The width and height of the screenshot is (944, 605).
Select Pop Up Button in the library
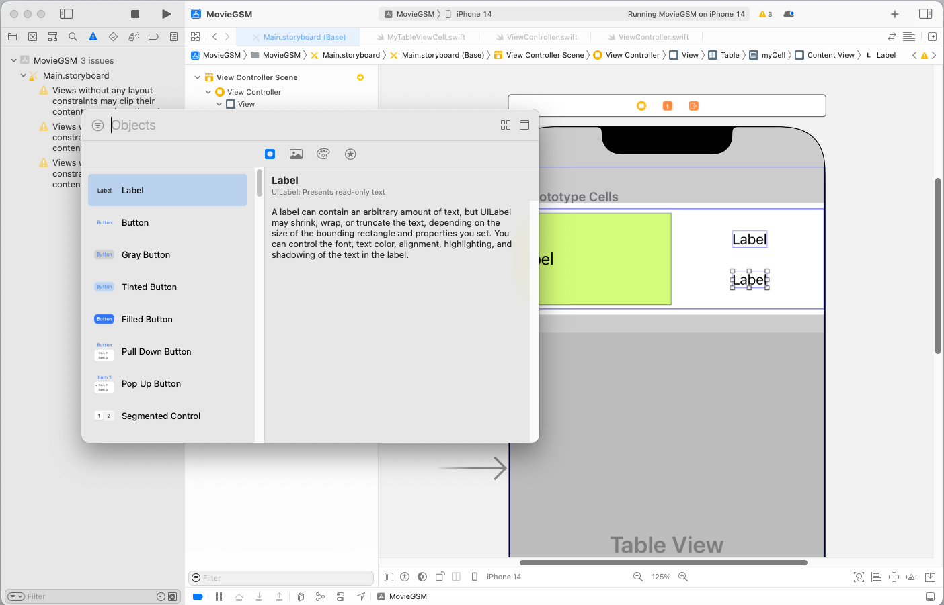(167, 383)
